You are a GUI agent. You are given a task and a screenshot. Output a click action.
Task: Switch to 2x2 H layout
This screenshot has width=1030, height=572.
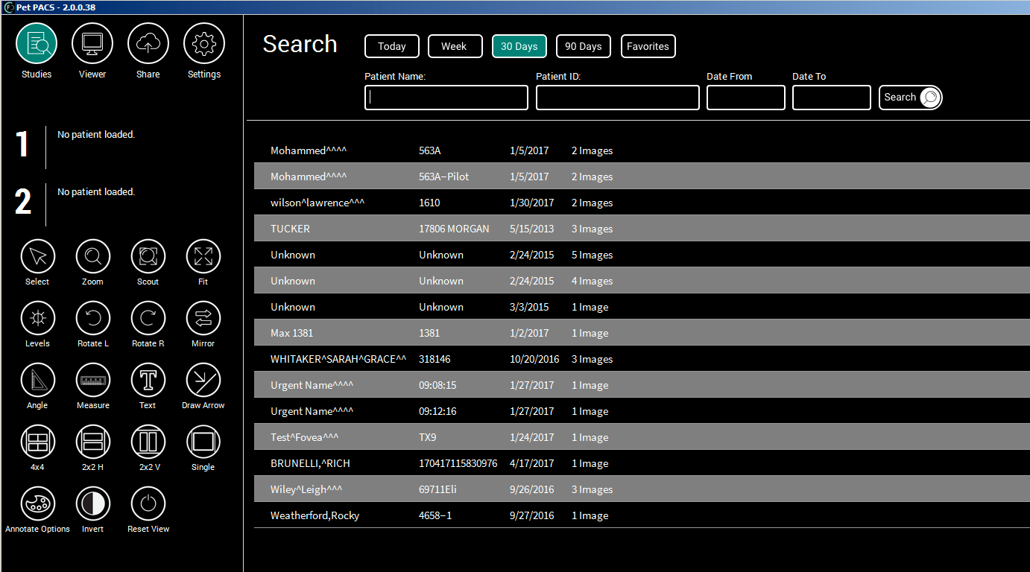(x=93, y=442)
